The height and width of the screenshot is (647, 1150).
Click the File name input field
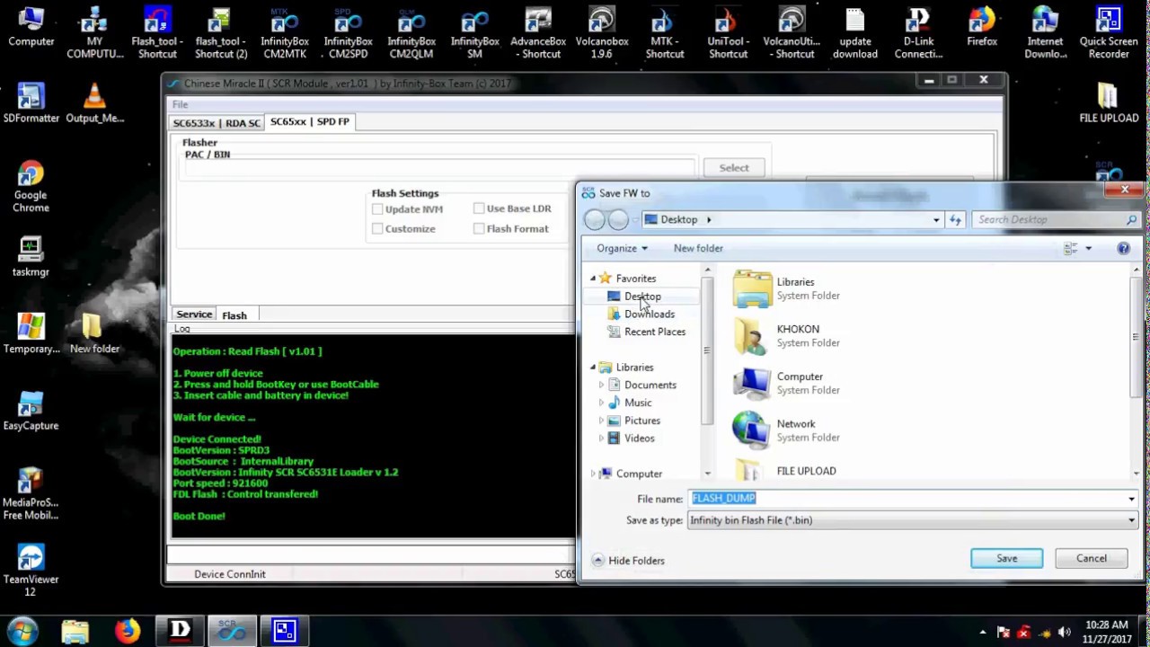coord(906,499)
